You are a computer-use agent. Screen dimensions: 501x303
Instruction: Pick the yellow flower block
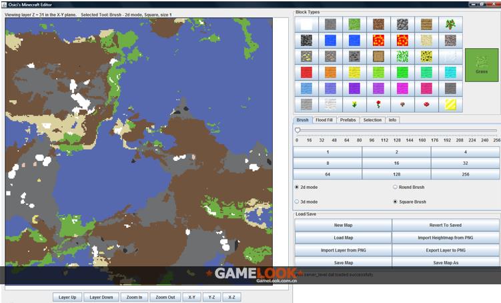point(354,105)
